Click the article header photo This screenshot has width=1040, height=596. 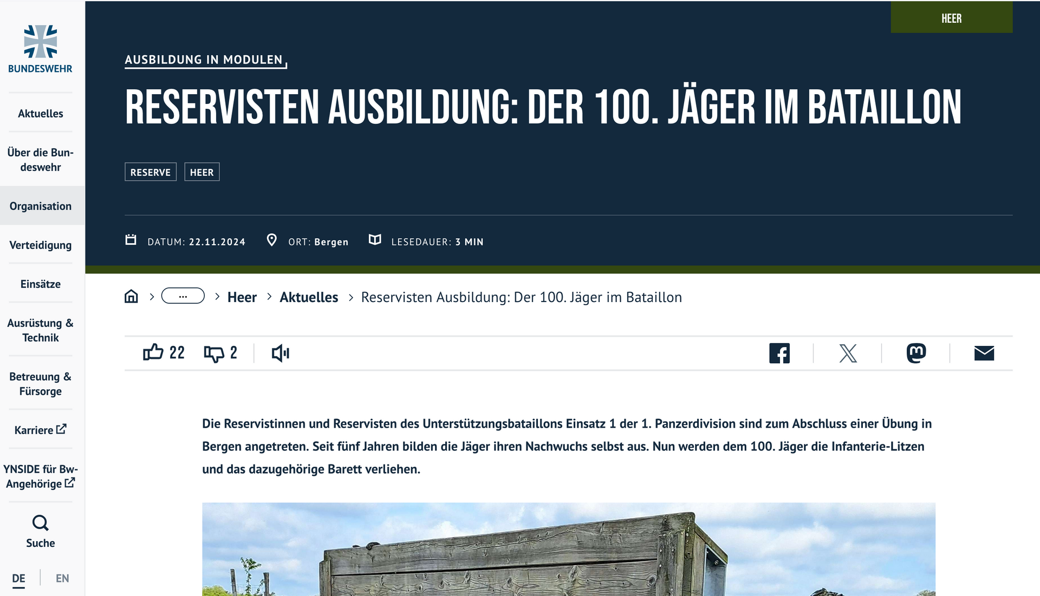pyautogui.click(x=568, y=549)
